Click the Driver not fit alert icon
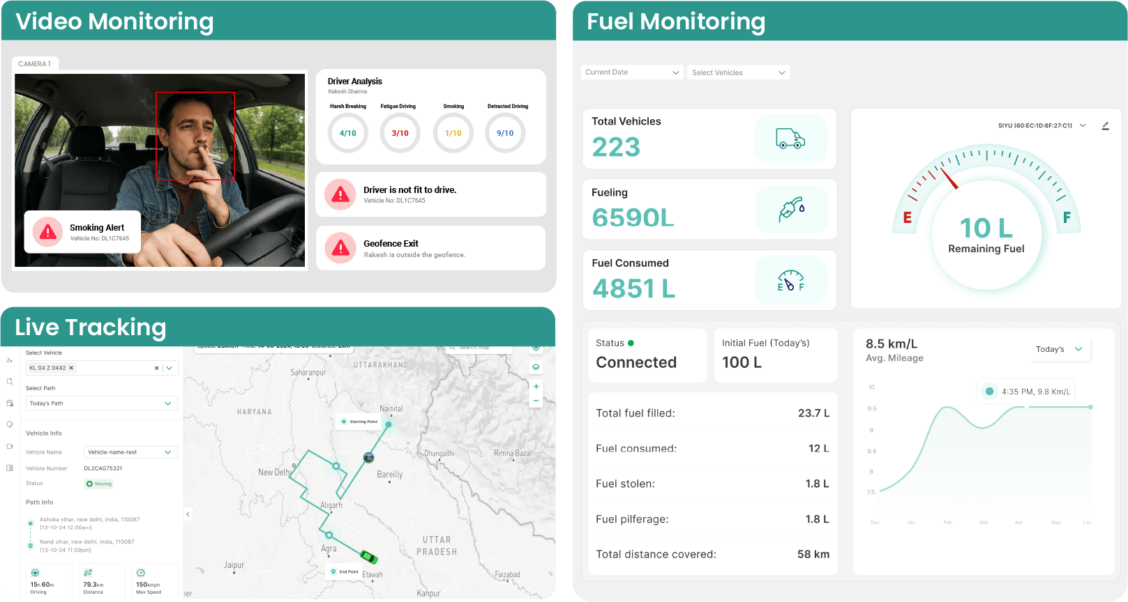The image size is (1128, 602). (340, 194)
